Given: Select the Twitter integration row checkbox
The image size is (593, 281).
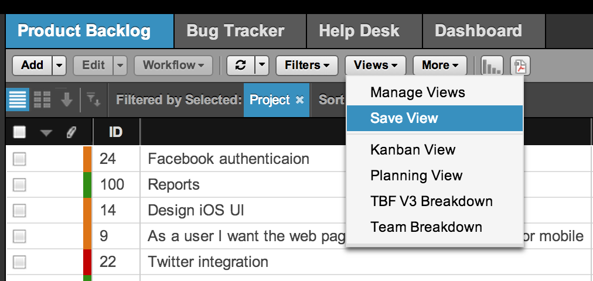Looking at the screenshot, I should (19, 262).
